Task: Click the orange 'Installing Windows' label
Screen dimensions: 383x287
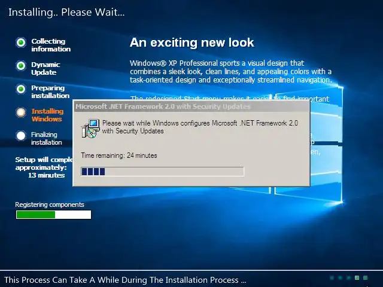Action: pos(47,115)
